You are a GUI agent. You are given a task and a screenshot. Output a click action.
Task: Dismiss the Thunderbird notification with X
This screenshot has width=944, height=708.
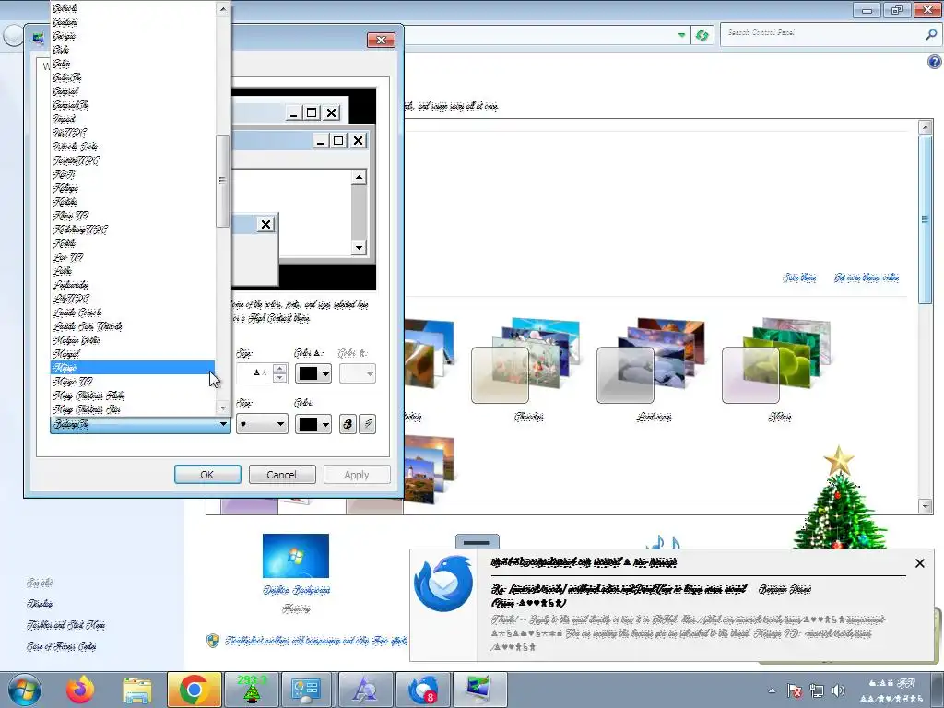pyautogui.click(x=920, y=563)
